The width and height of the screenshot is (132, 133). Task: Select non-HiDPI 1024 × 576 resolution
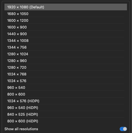click(66, 81)
